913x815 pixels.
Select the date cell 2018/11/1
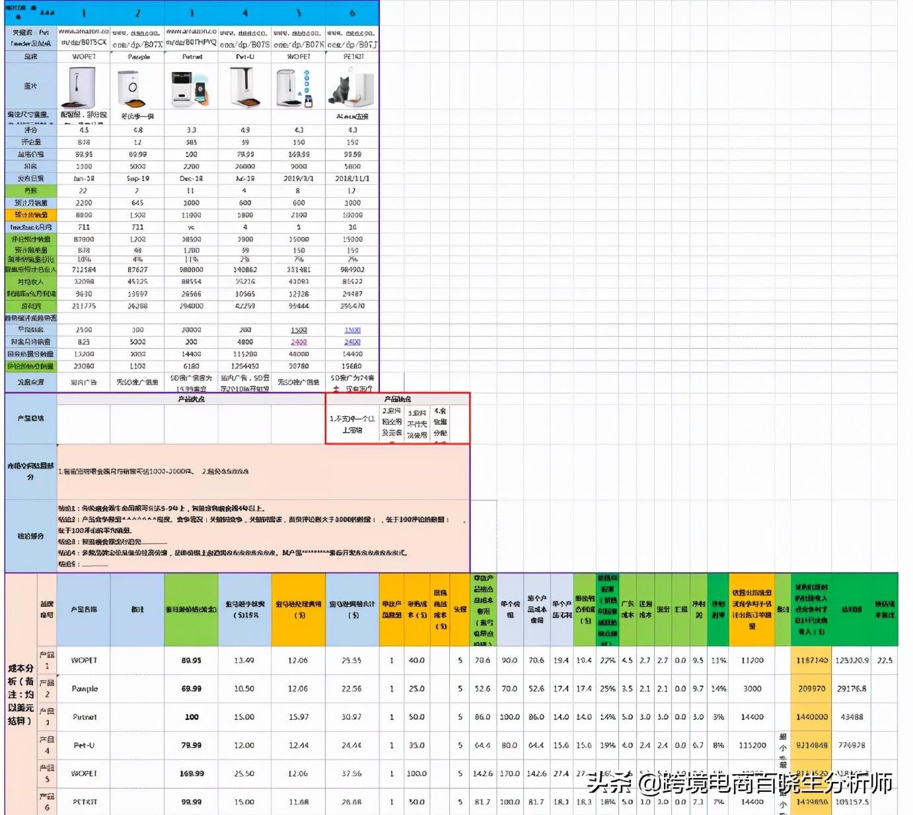[353, 178]
